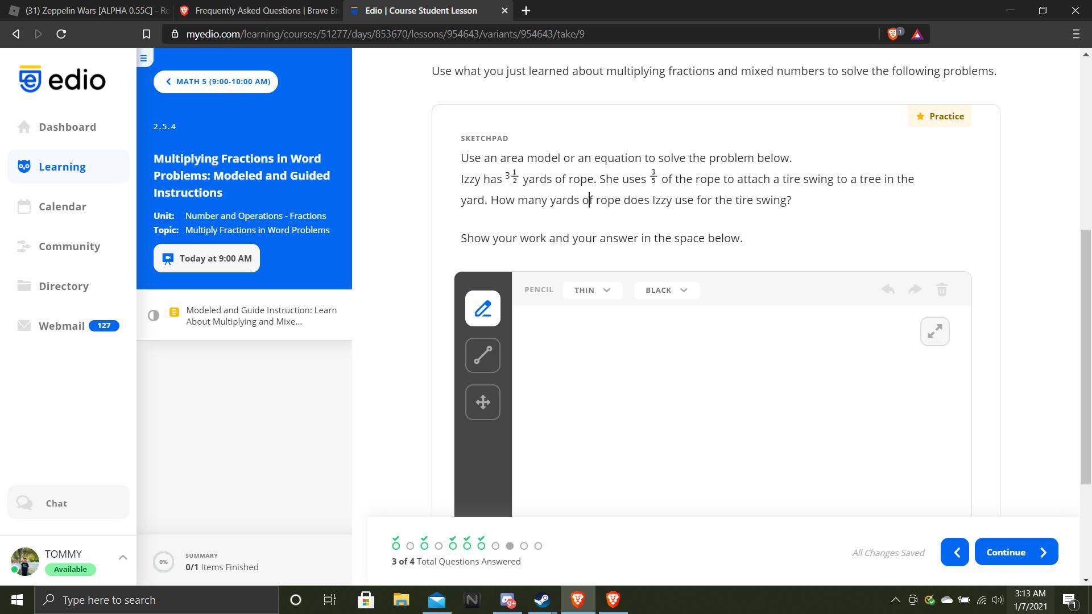The image size is (1092, 614).
Task: Click the Brave Shields icon in address bar
Action: pyautogui.click(x=892, y=34)
